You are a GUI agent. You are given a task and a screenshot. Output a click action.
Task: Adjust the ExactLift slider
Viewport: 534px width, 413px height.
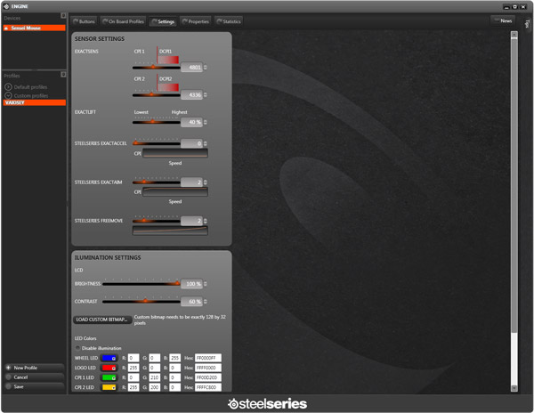[x=157, y=122]
